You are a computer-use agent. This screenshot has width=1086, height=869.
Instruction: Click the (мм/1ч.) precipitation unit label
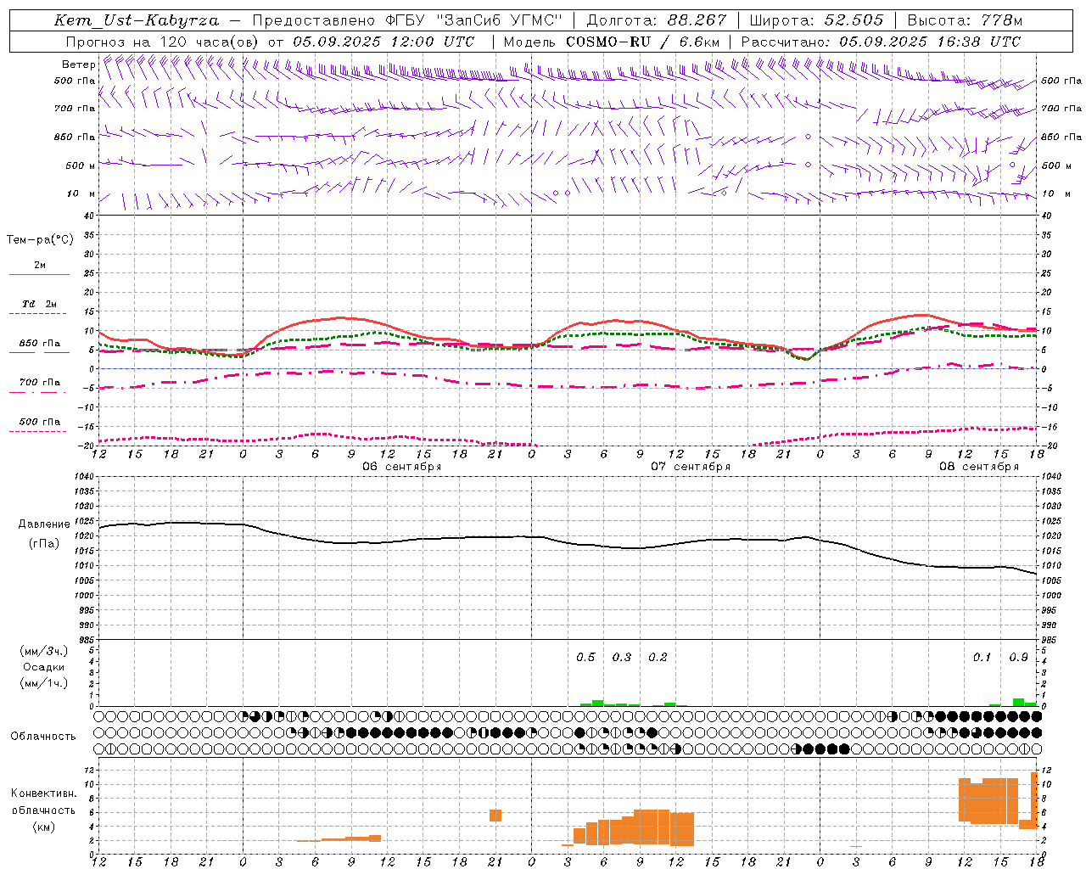pos(44,683)
